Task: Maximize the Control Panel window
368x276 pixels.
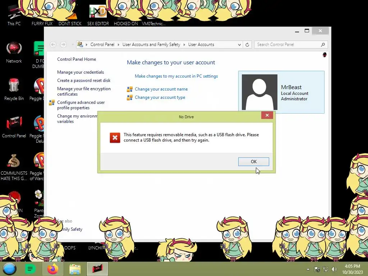Action: tap(307, 31)
